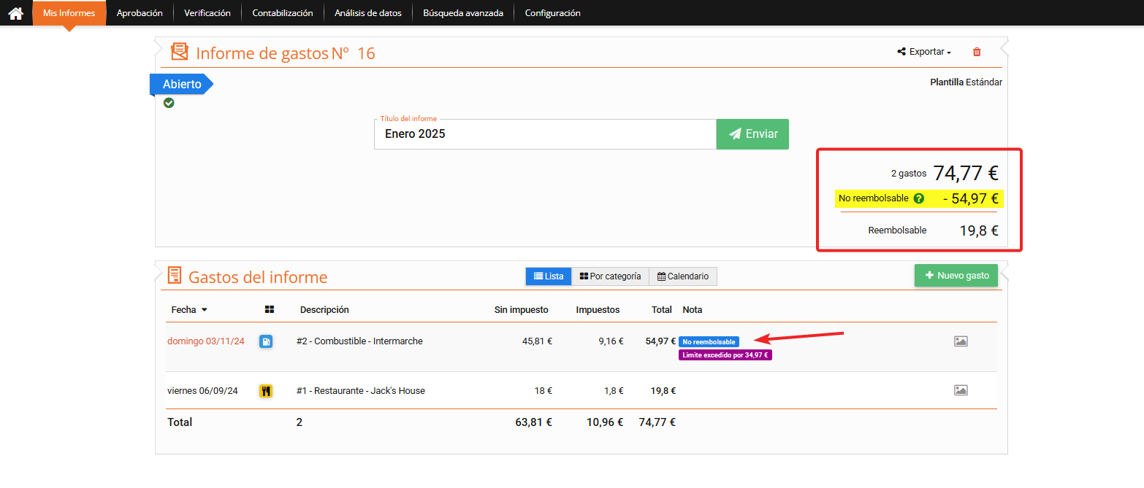1144x488 pixels.
Task: Click date domingo 03/11/24
Action: coord(206,341)
